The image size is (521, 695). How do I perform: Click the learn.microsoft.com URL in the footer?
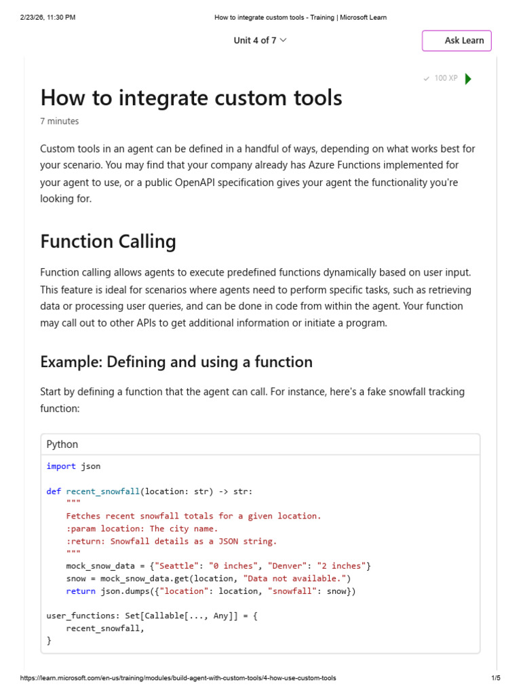pos(178,678)
